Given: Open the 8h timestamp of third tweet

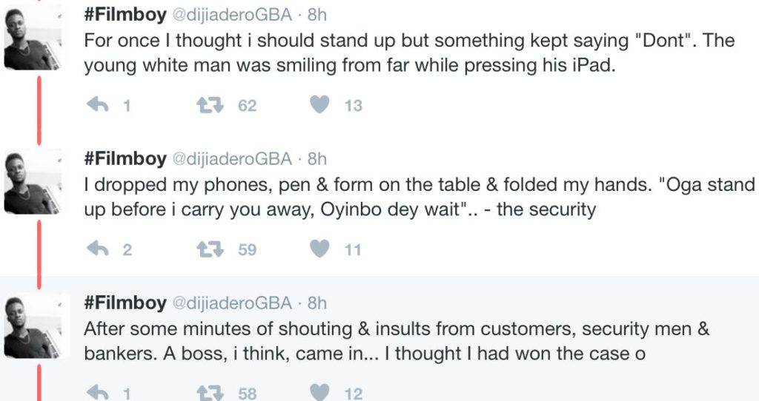Looking at the screenshot, I should pos(316,303).
